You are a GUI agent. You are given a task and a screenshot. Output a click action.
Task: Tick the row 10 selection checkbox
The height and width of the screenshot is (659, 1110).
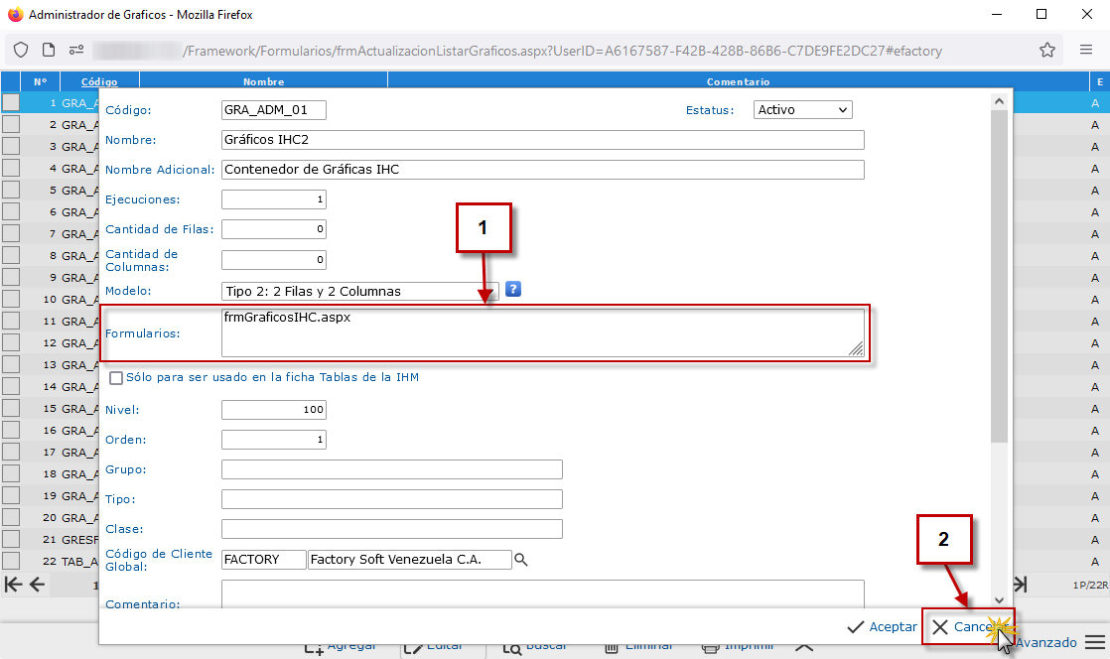[x=11, y=299]
